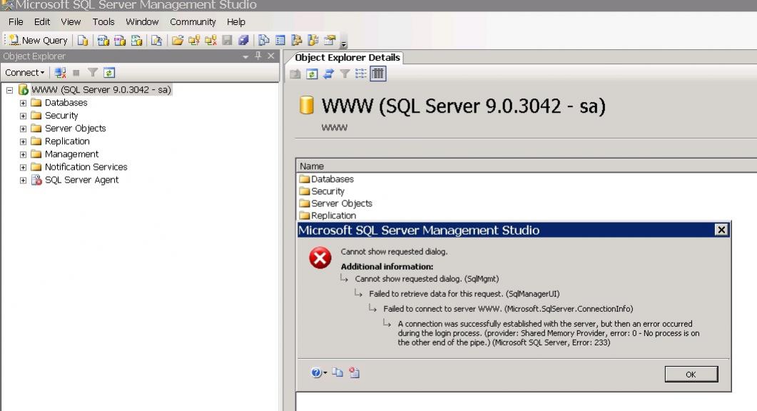Expand the Server Objects tree node
This screenshot has height=411, width=757.
[x=23, y=129]
